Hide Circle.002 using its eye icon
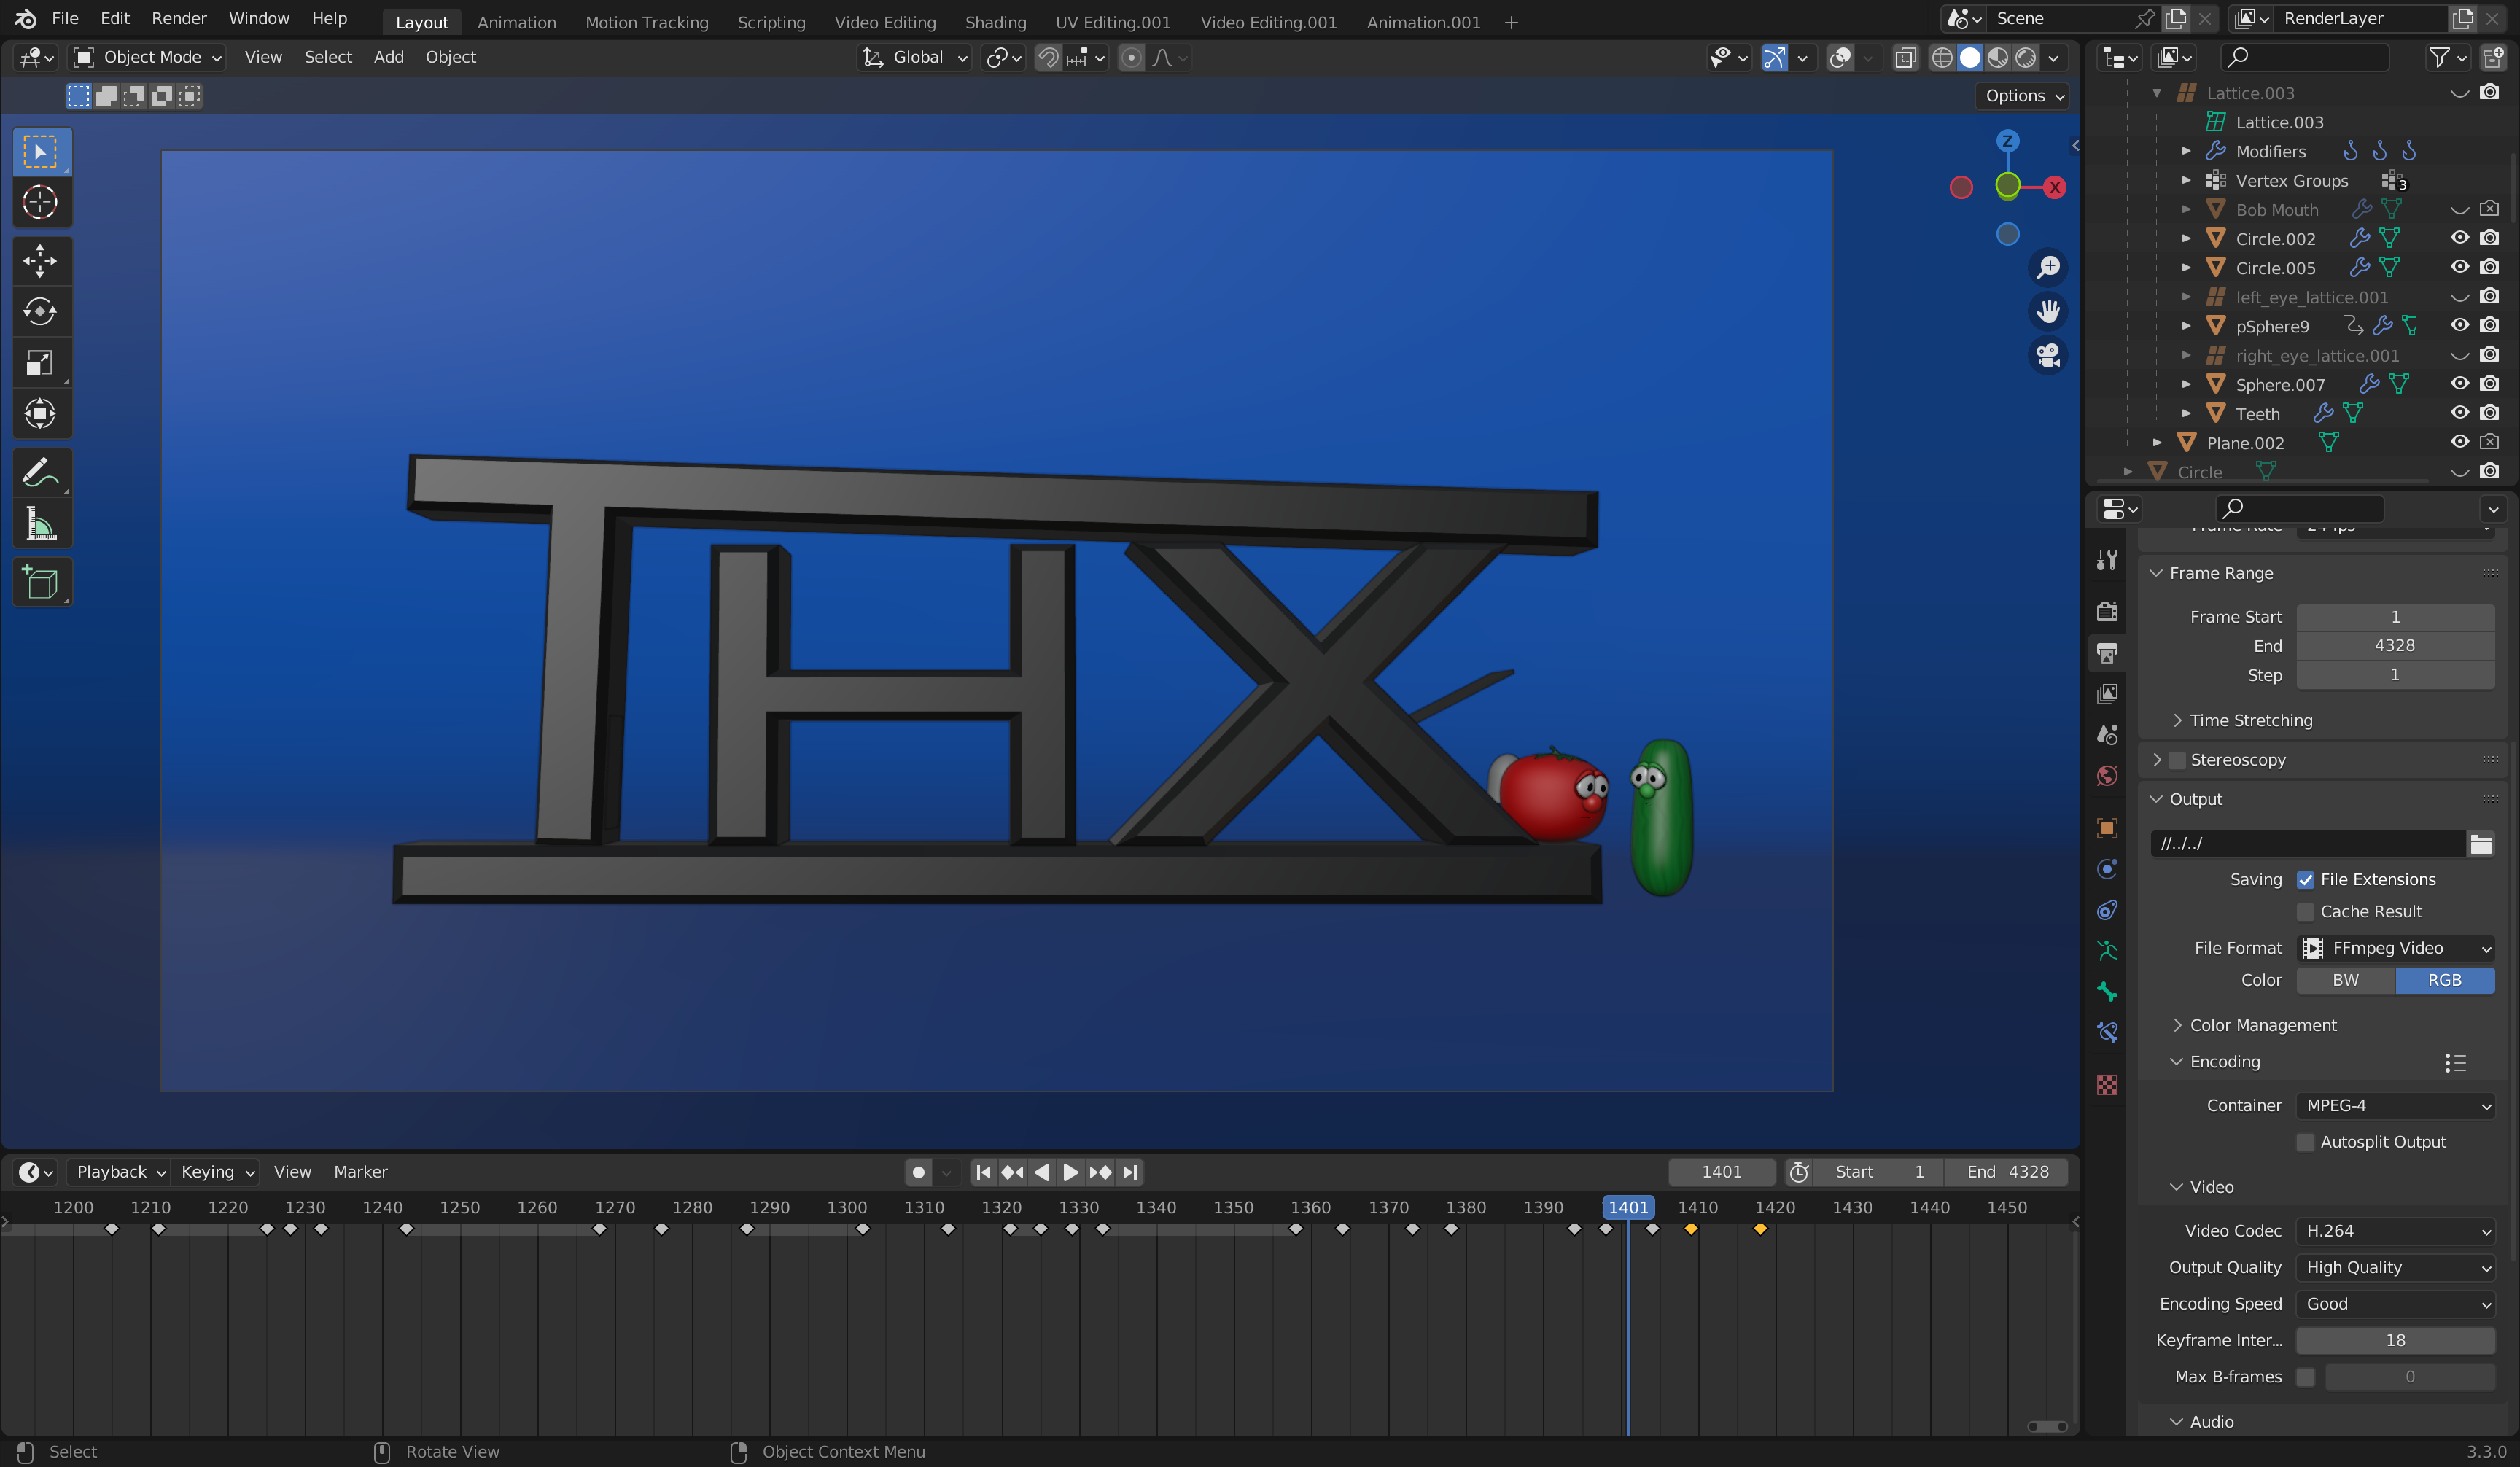Screen dimensions: 2520x1467 click(2459, 238)
